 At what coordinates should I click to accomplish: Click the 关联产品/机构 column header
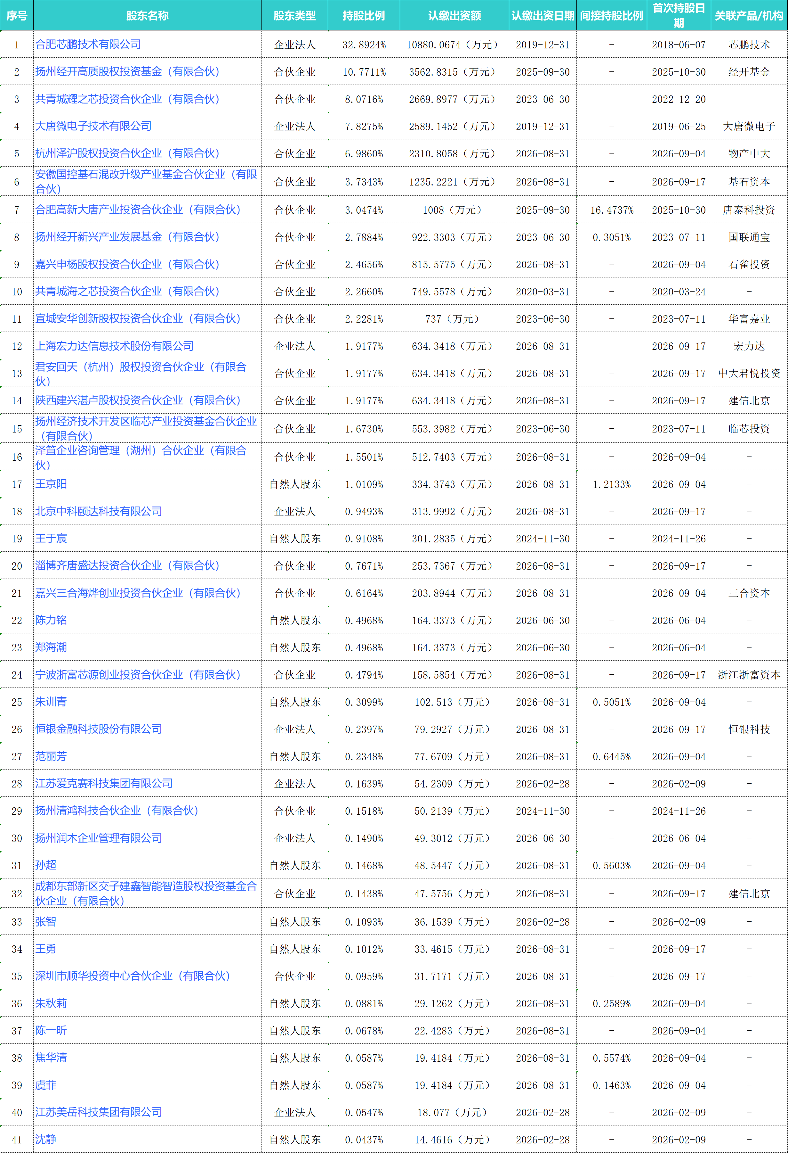tap(749, 15)
